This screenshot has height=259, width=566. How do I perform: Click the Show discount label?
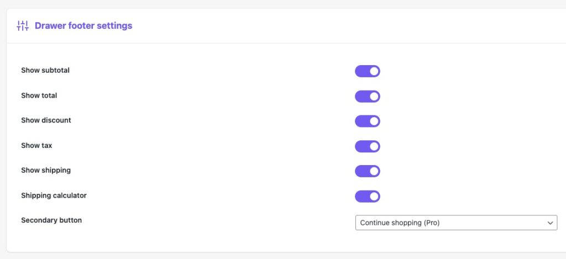(x=46, y=120)
